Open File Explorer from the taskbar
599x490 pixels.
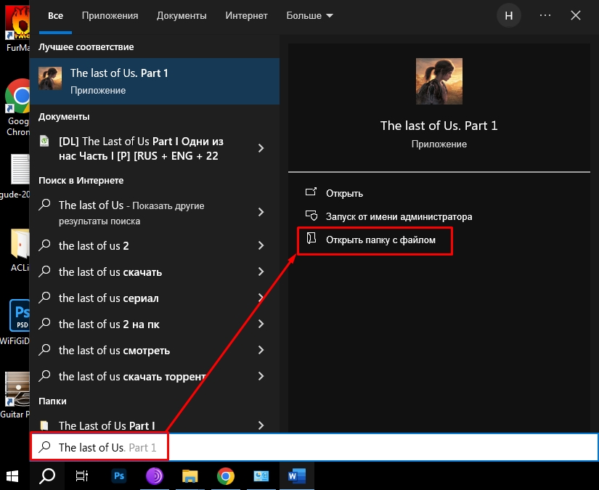(x=190, y=476)
